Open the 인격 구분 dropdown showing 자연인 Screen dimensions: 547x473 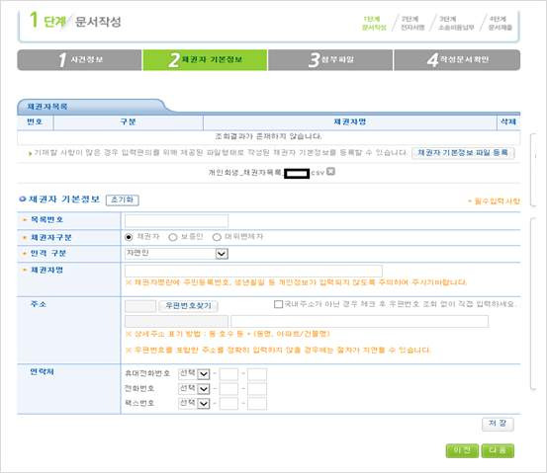tap(176, 253)
